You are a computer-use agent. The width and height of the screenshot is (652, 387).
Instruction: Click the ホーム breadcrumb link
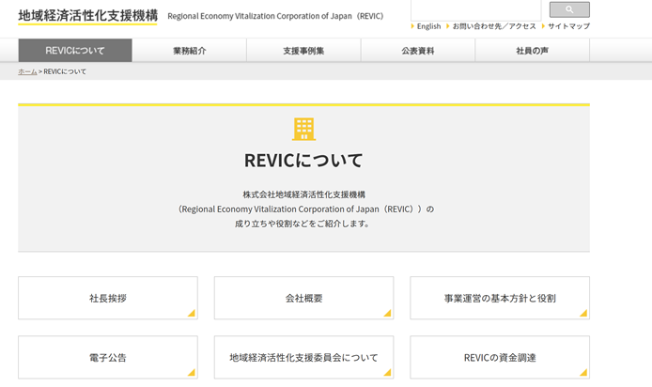click(x=27, y=71)
